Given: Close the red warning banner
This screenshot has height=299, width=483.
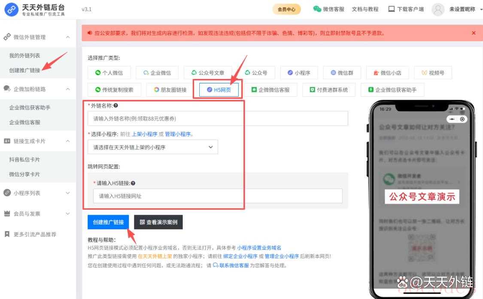Looking at the screenshot, I should click(474, 33).
